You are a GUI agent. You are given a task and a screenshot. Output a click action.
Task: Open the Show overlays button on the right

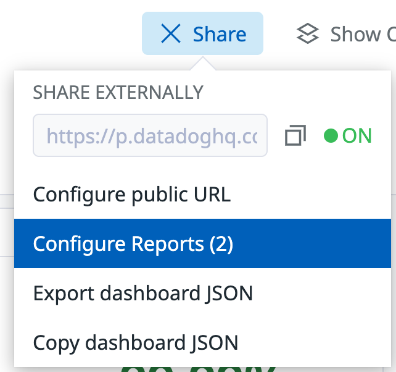(345, 34)
